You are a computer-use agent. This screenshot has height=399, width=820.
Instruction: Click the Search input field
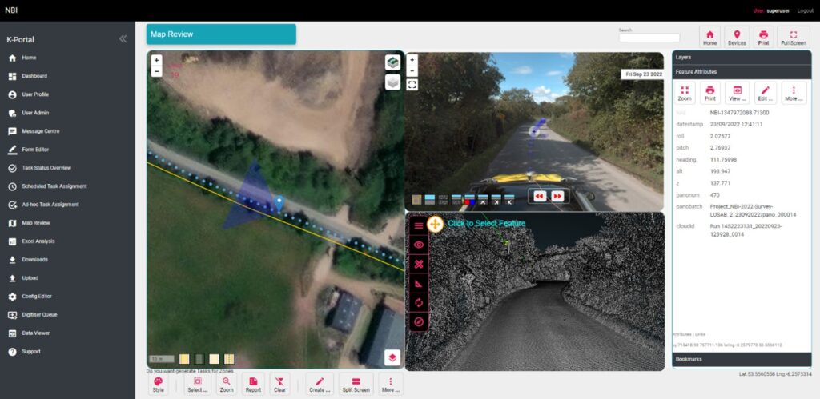(x=649, y=38)
